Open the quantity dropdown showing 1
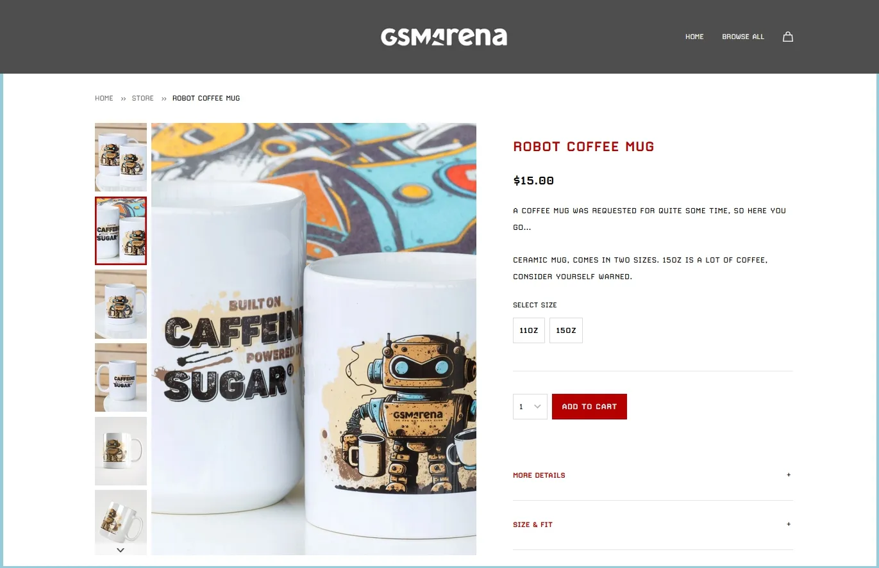Image resolution: width=879 pixels, height=568 pixels. point(530,407)
